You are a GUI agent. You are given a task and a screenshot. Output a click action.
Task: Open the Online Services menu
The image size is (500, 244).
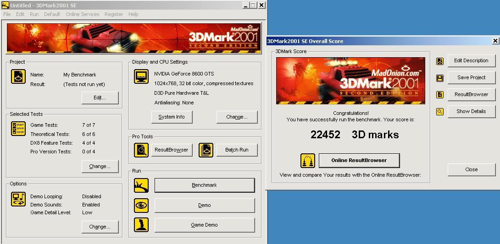[82, 14]
